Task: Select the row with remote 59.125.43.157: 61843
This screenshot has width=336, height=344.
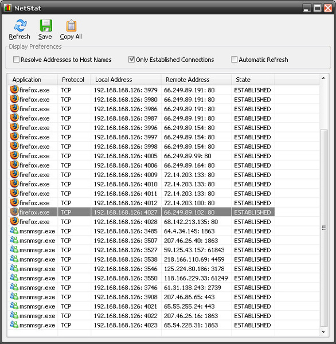Action: 164,250
